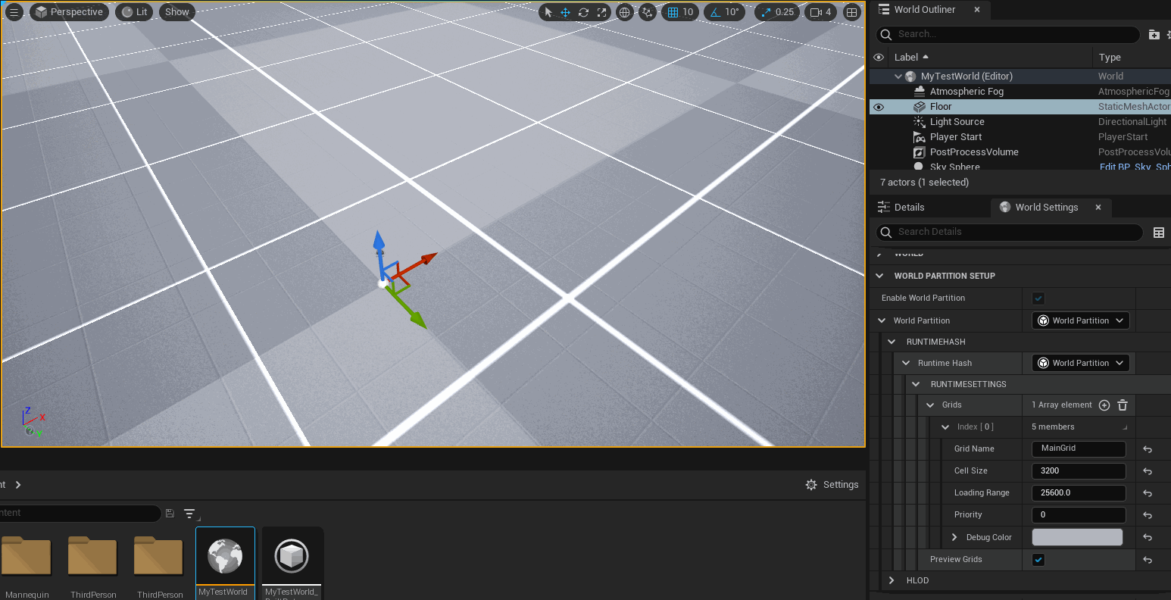This screenshot has height=600, width=1171.
Task: Open the Perspective view mode menu
Action: click(69, 12)
